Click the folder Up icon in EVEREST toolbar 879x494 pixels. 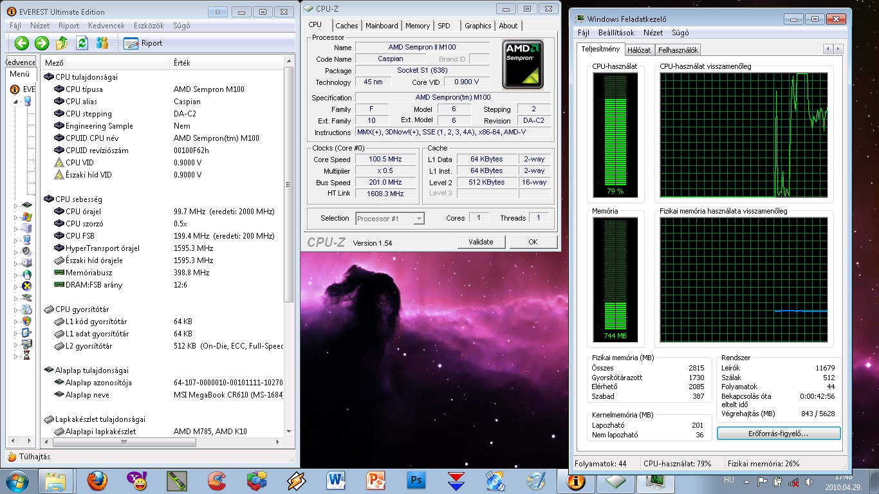click(62, 43)
